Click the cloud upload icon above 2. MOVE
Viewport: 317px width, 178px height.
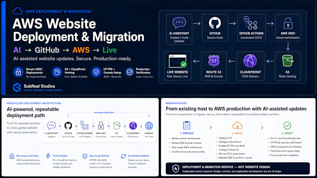237,125
